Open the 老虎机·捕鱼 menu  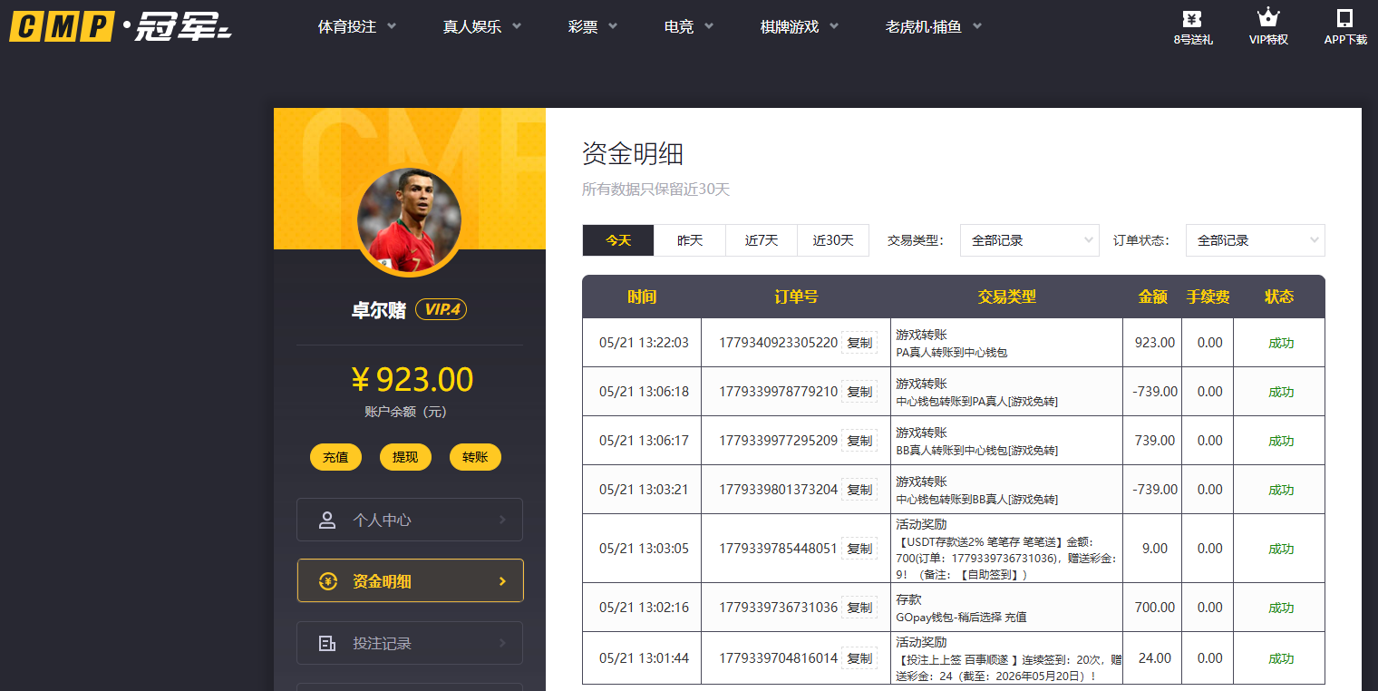924,27
